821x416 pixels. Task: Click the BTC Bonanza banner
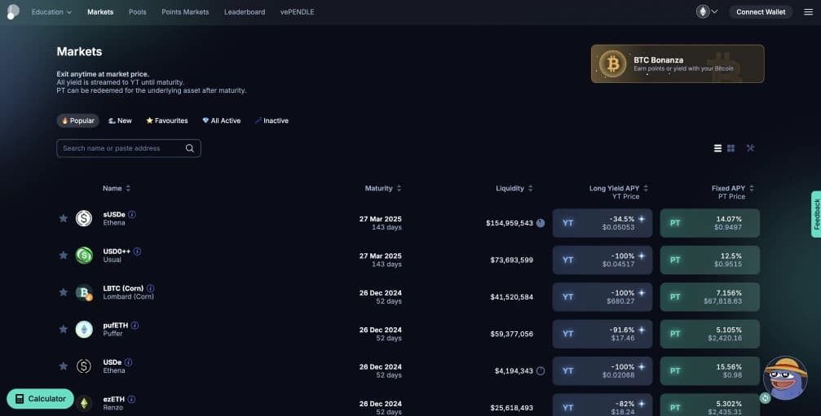[x=678, y=63]
